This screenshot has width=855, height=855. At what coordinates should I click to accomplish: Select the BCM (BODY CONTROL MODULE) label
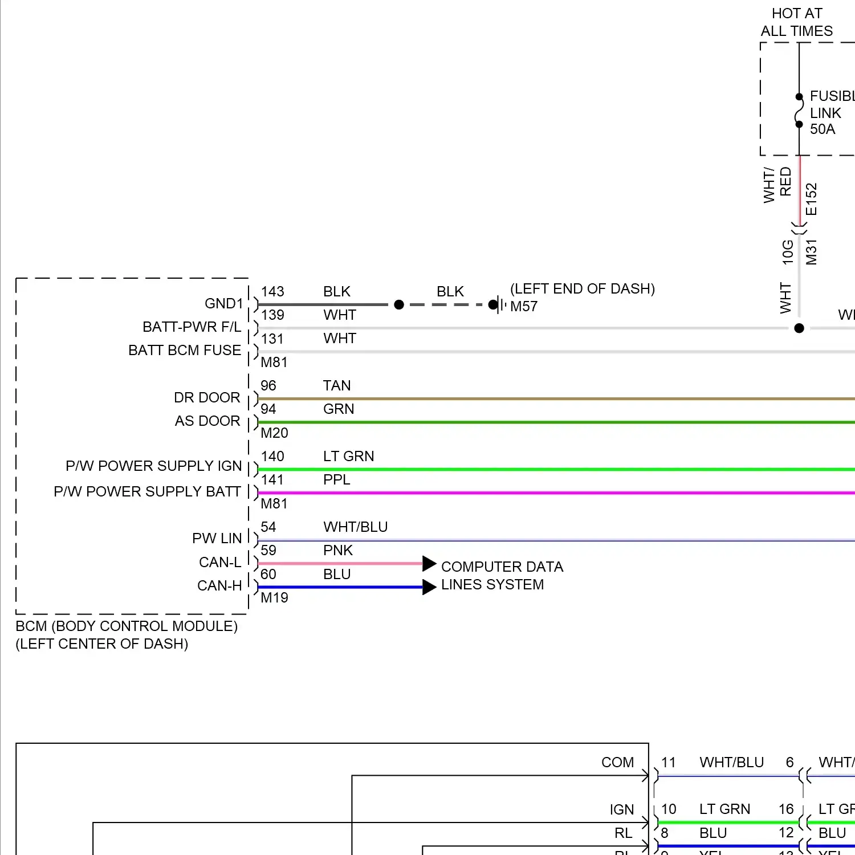(x=127, y=626)
